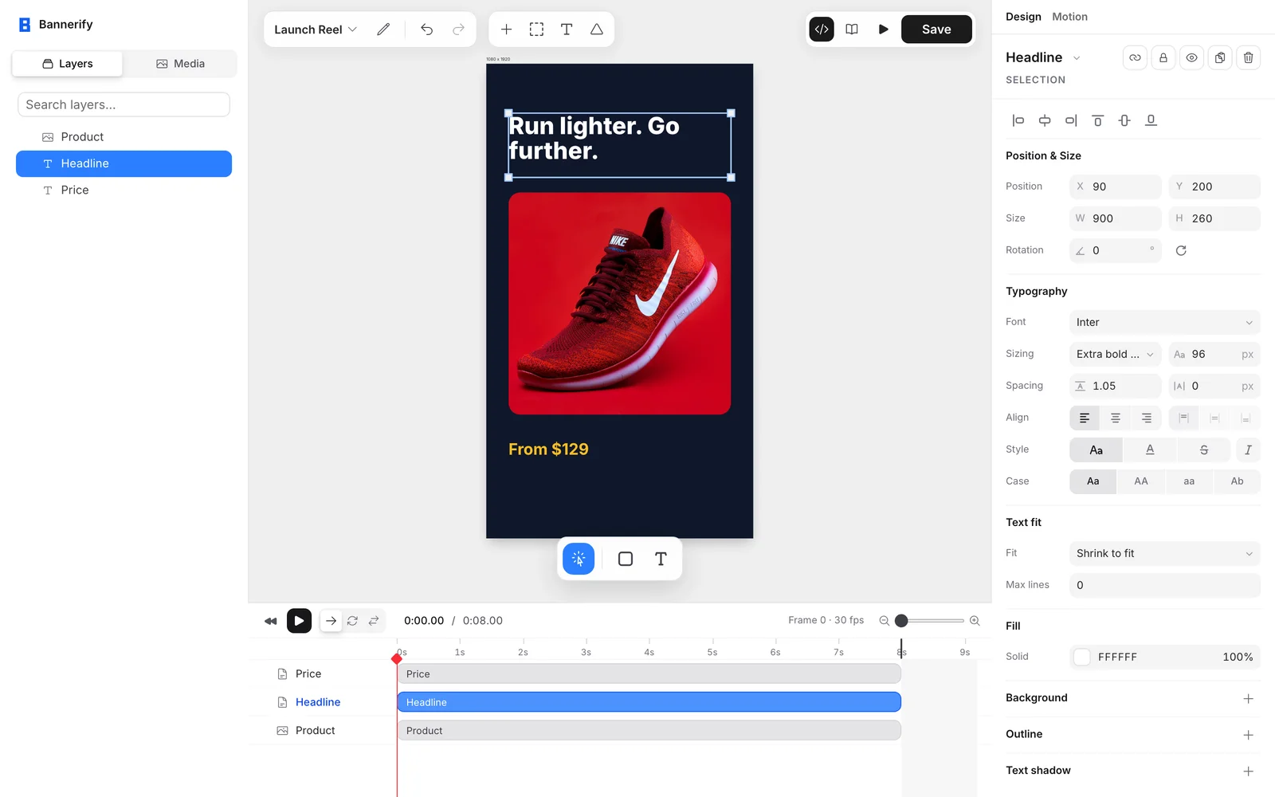Select the triangle Shape tool
This screenshot has width=1275, height=797.
pos(597,29)
